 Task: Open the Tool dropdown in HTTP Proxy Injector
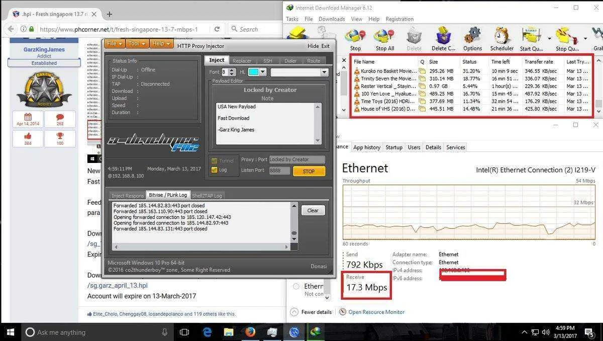[x=136, y=44]
